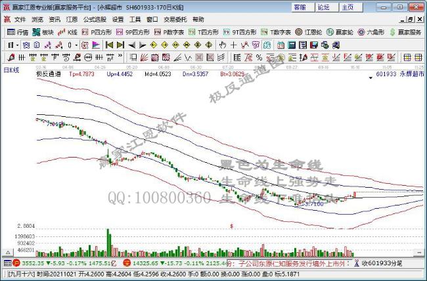Open the 浏览 menu
Screen dimensions: 427x281
(x=37, y=20)
